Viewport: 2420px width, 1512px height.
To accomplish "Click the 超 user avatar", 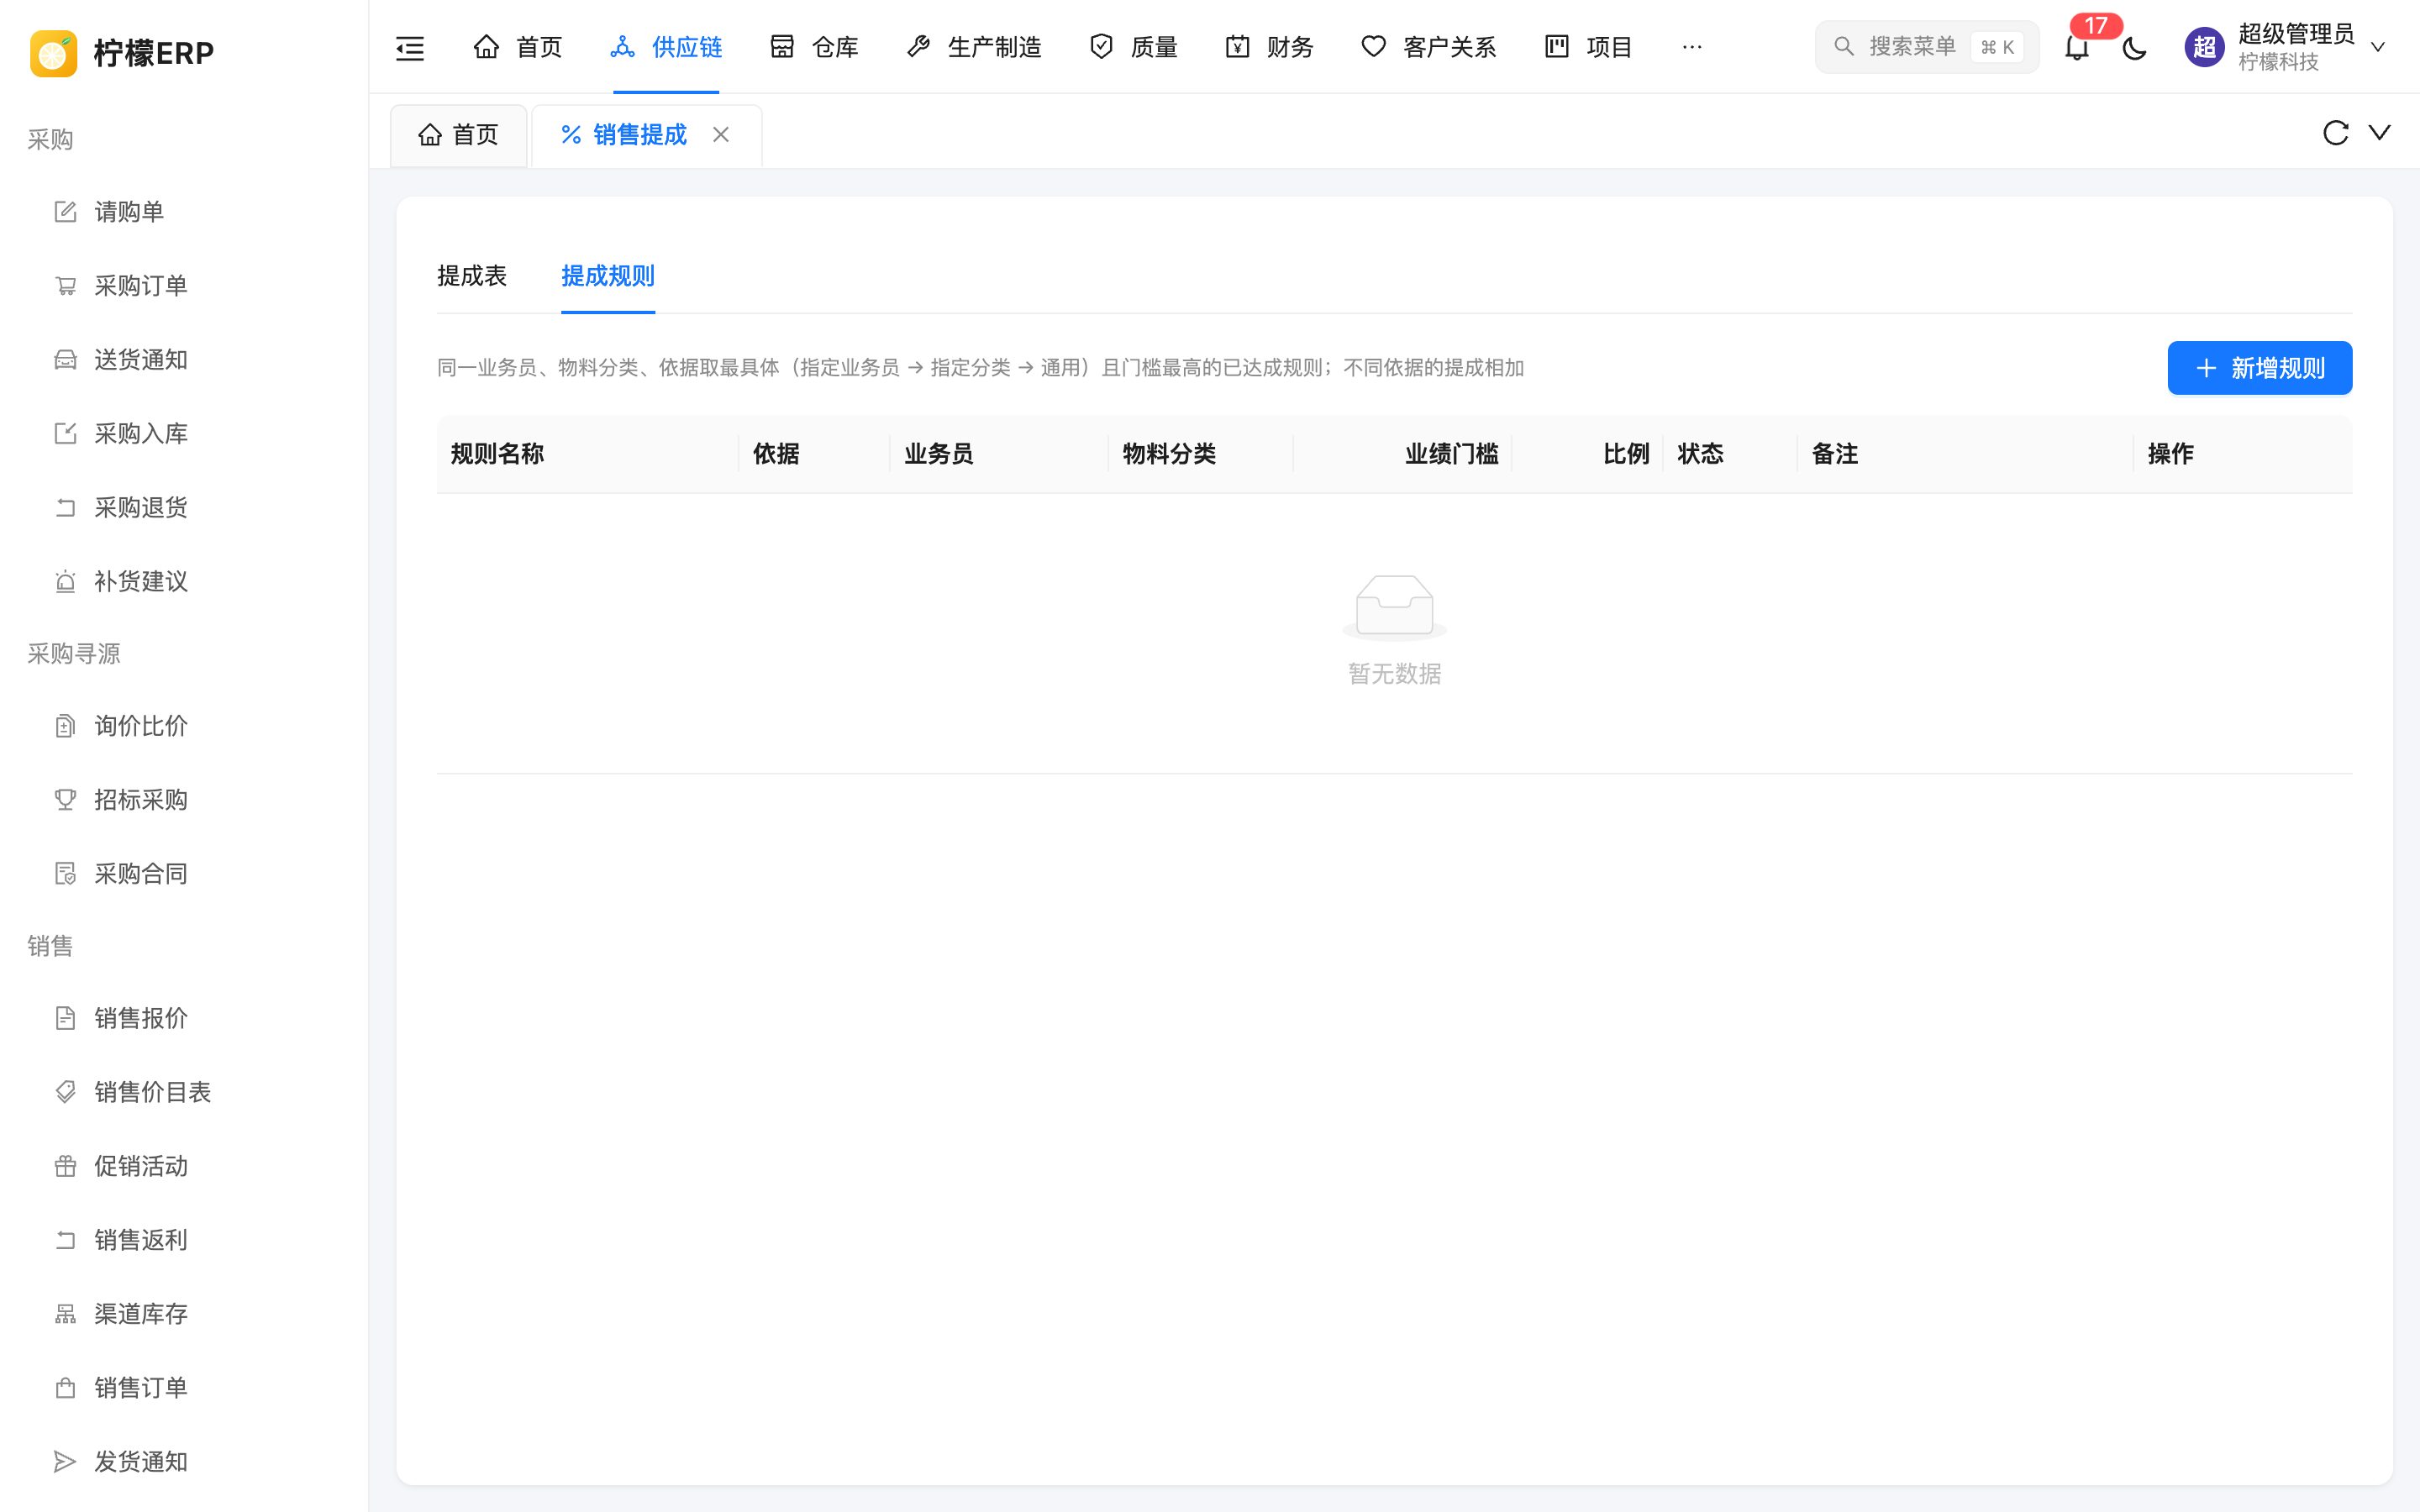I will click(x=2204, y=47).
